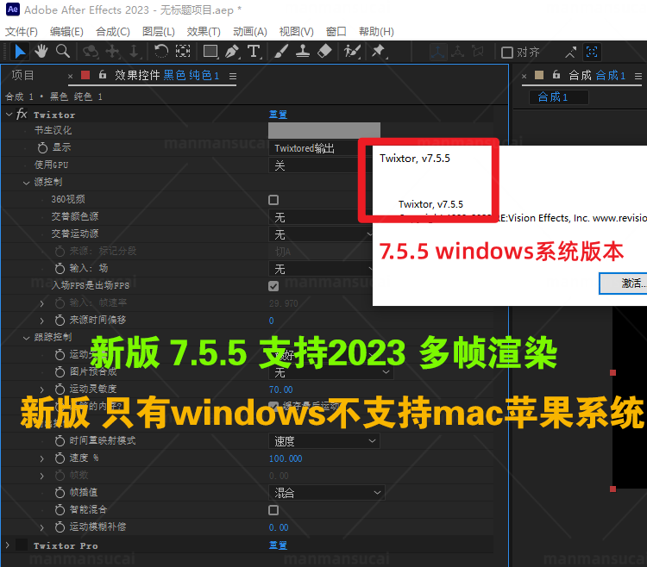Screen dimensions: 647x567
Task: Select the Pen tool
Action: coord(233,52)
